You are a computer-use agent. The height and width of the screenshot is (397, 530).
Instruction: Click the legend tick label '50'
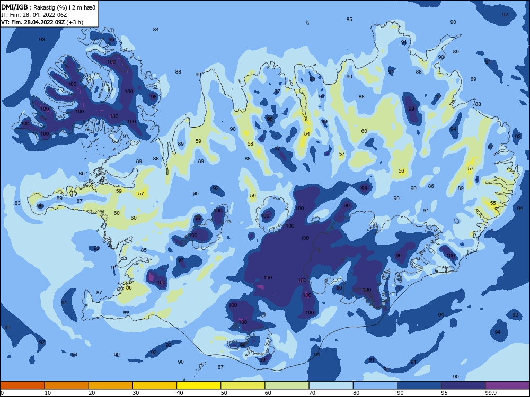point(224,393)
